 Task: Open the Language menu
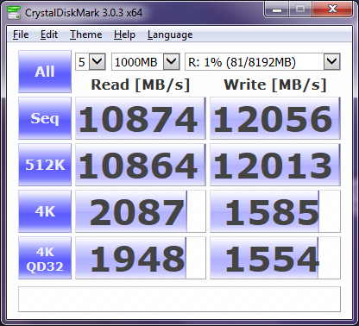(x=170, y=34)
